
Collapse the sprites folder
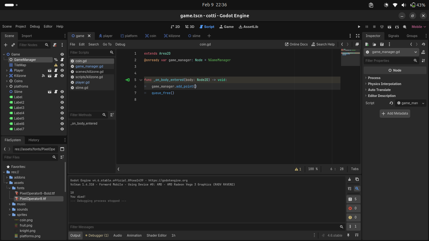click(x=10, y=215)
